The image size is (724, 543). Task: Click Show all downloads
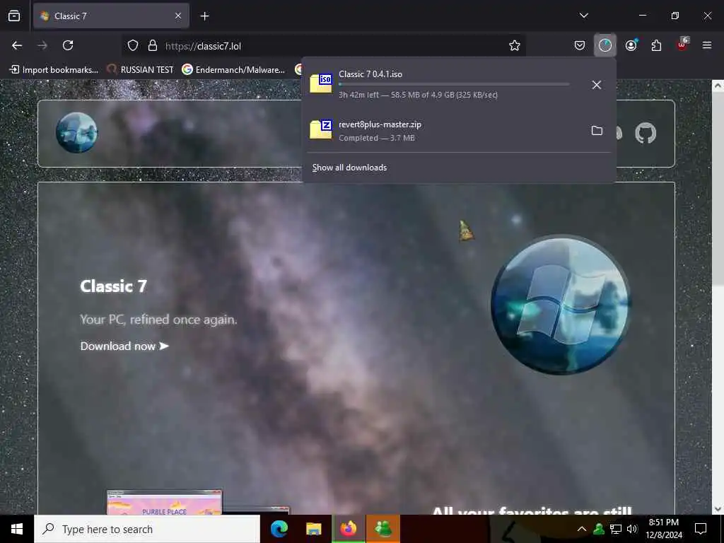[x=349, y=168]
